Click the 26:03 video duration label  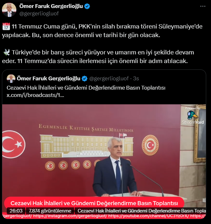[16, 211]
